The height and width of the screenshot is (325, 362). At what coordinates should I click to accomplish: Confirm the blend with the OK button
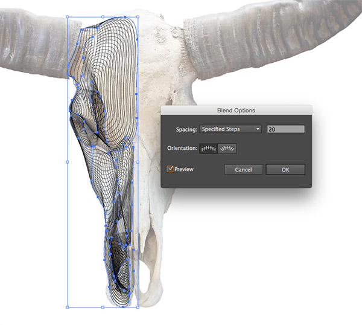[x=285, y=170]
